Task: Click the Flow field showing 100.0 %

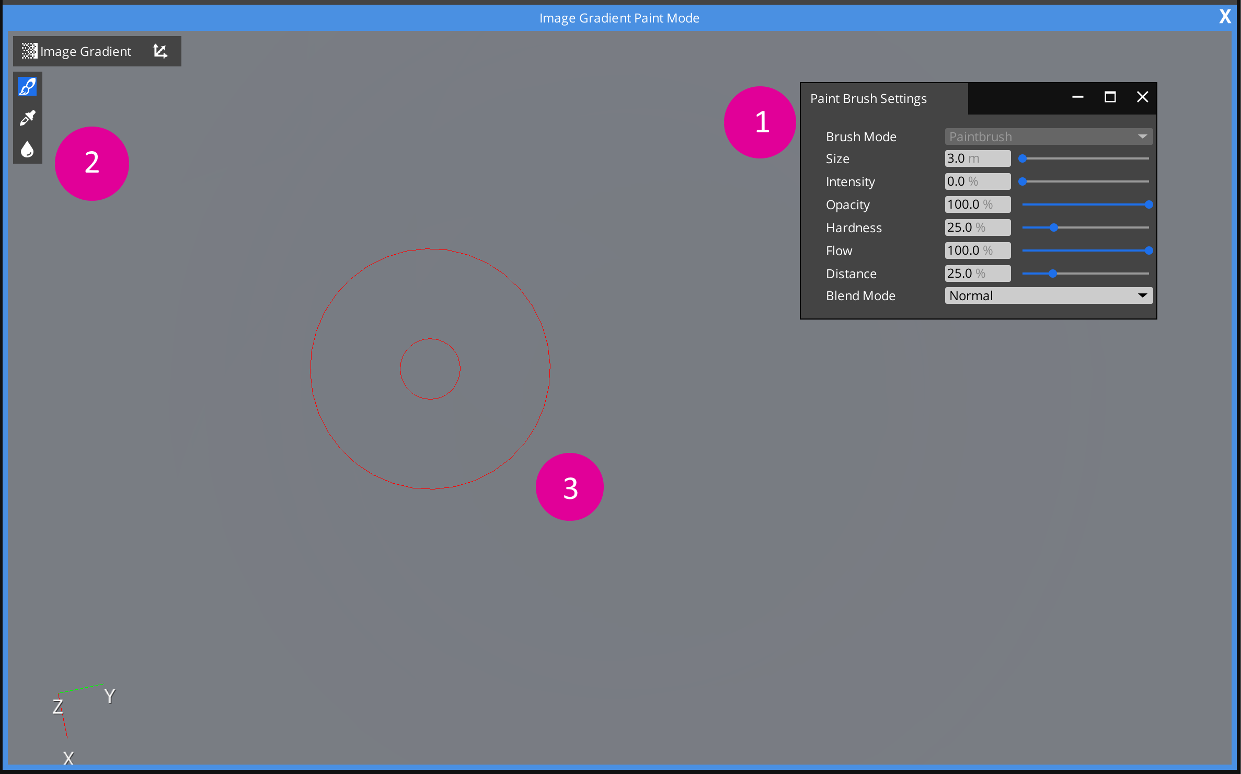Action: (x=977, y=250)
